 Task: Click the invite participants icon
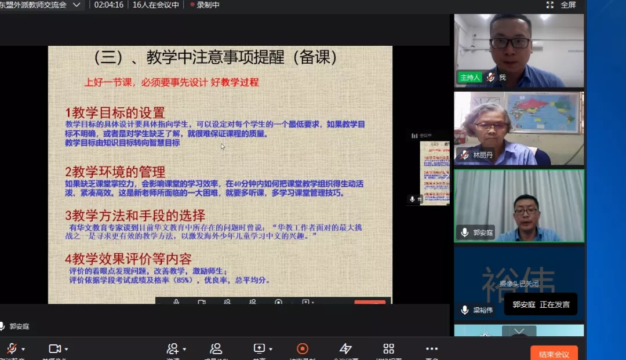[172, 348]
